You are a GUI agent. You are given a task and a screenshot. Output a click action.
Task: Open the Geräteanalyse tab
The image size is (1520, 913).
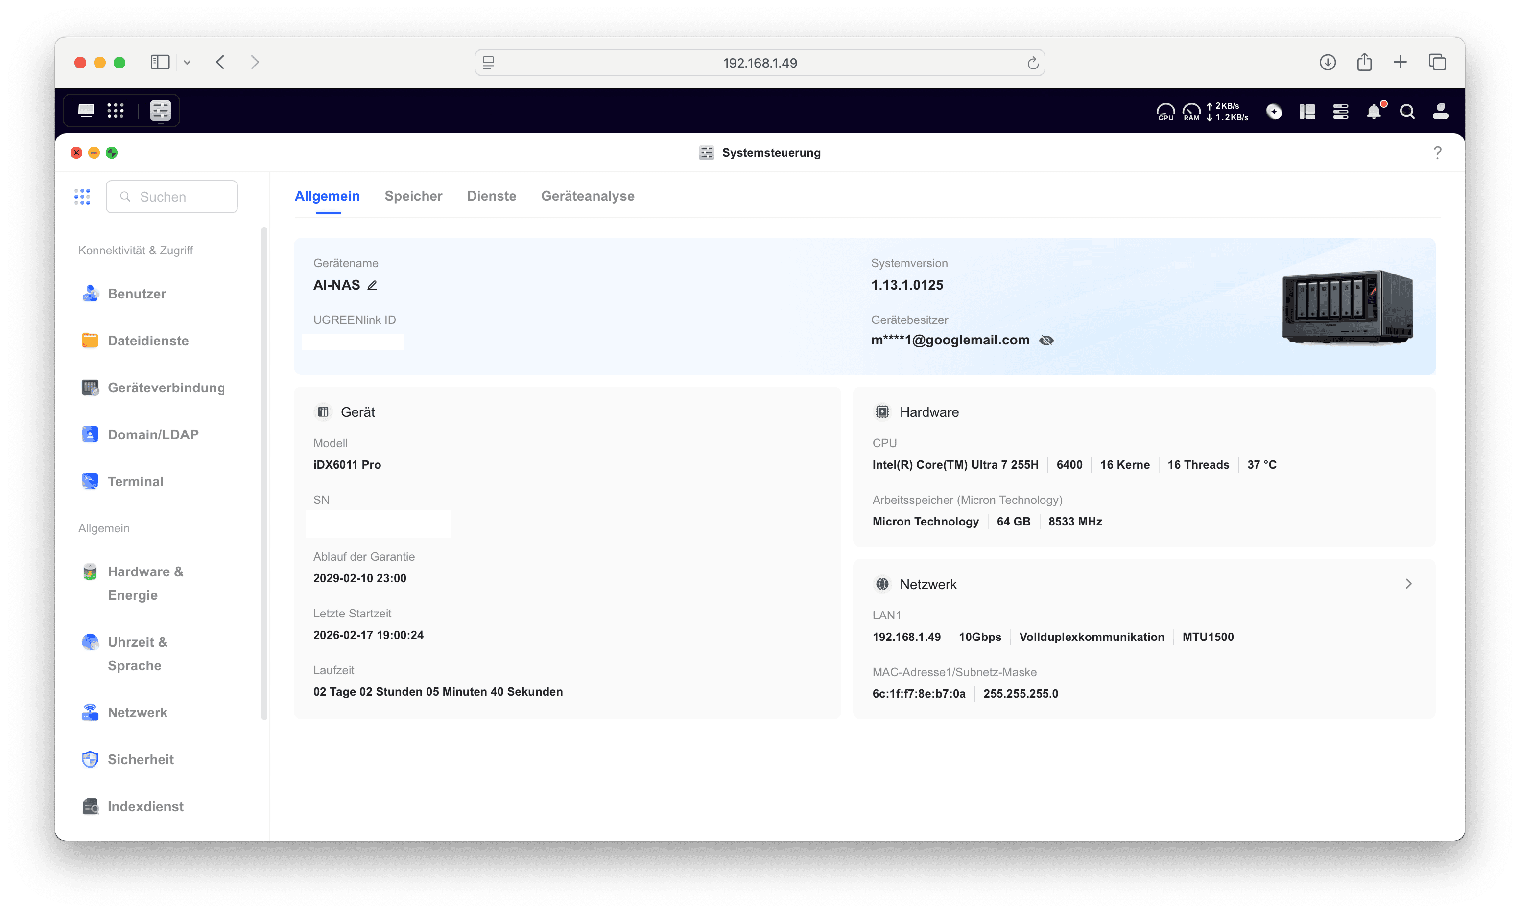(x=587, y=196)
